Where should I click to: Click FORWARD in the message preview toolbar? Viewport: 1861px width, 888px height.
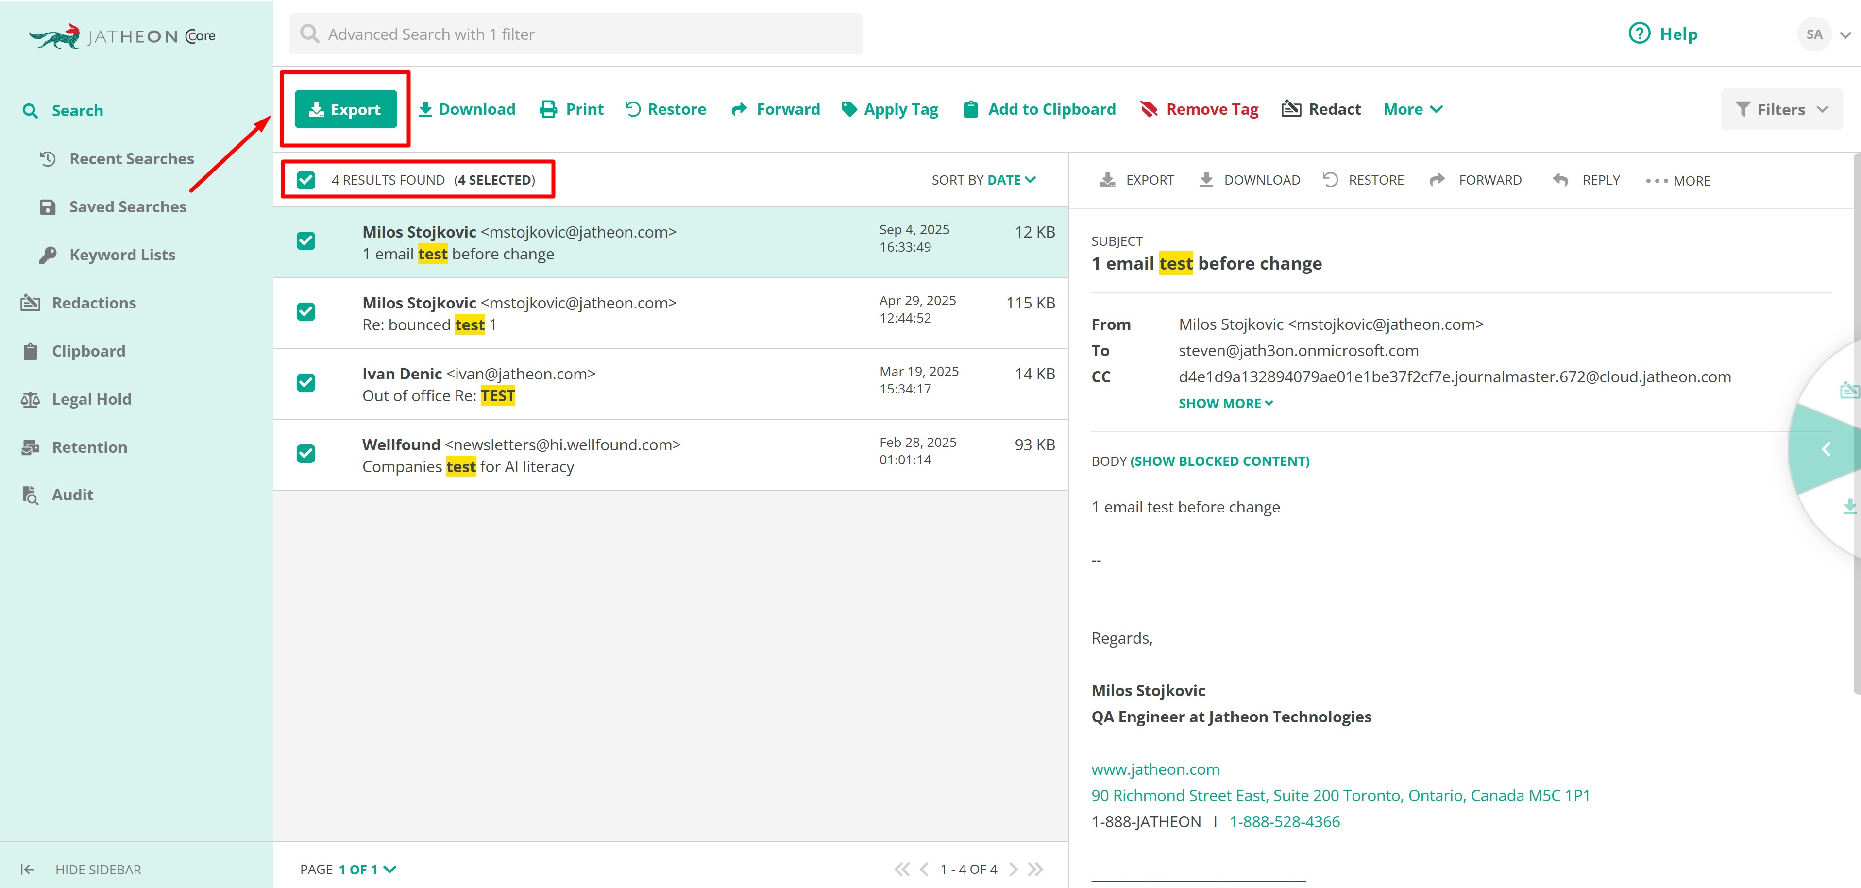click(x=1475, y=180)
